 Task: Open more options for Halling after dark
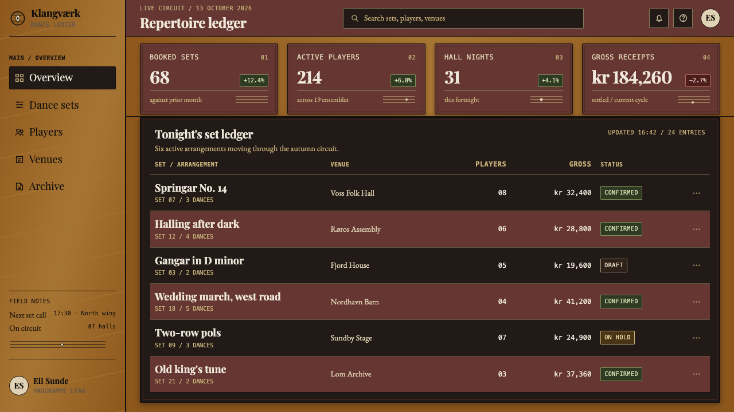(x=696, y=229)
